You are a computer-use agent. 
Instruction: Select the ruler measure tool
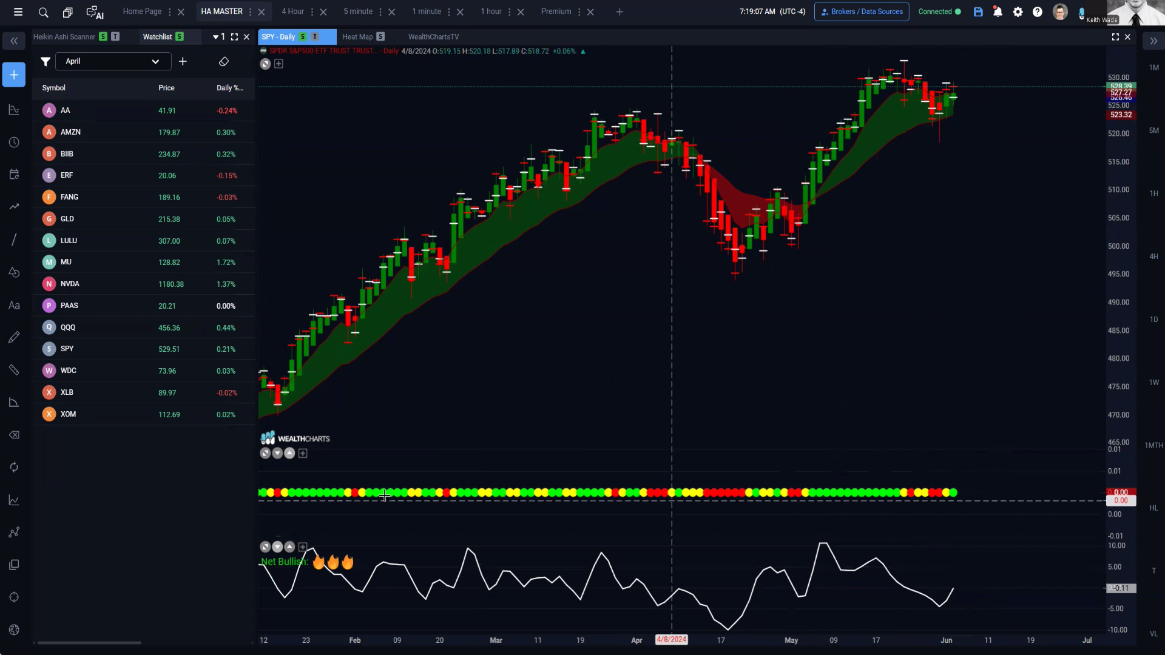[14, 370]
